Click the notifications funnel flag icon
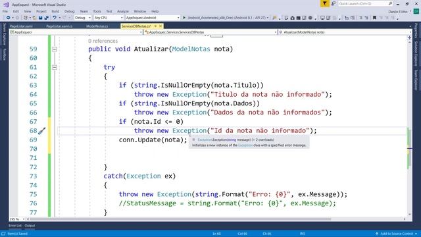The height and width of the screenshot is (237, 421). pyautogui.click(x=324, y=3)
